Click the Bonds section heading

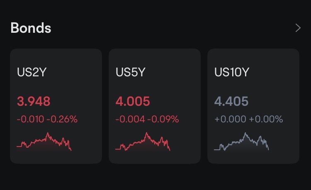click(31, 28)
